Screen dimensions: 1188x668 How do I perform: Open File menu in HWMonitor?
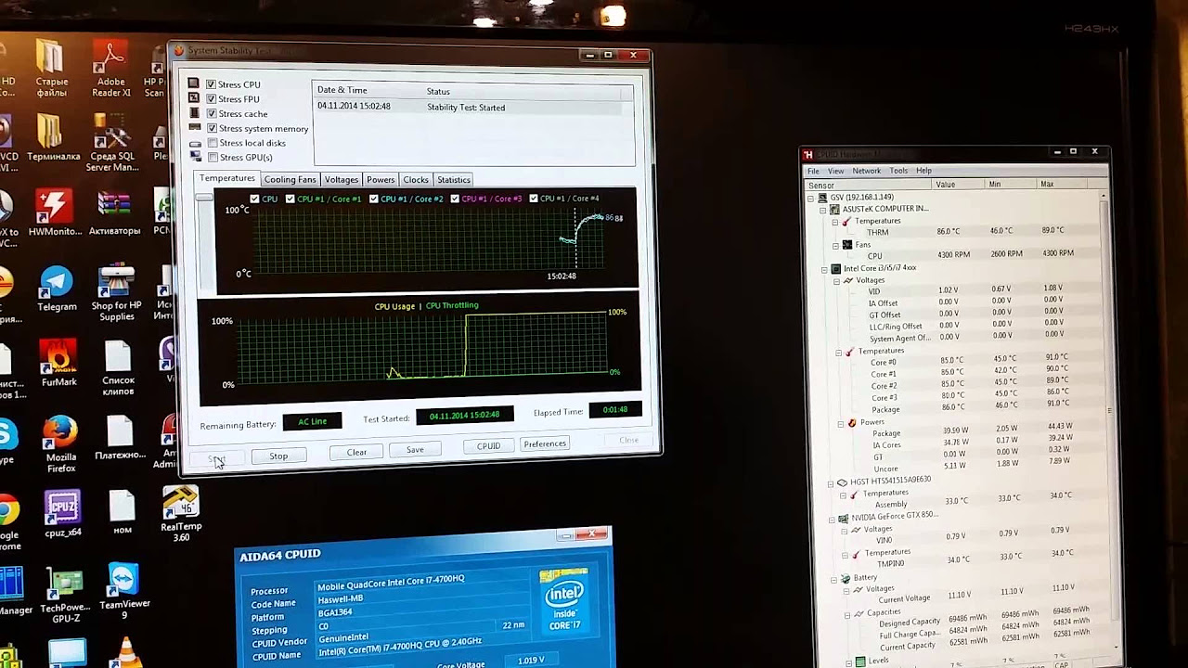pyautogui.click(x=813, y=171)
